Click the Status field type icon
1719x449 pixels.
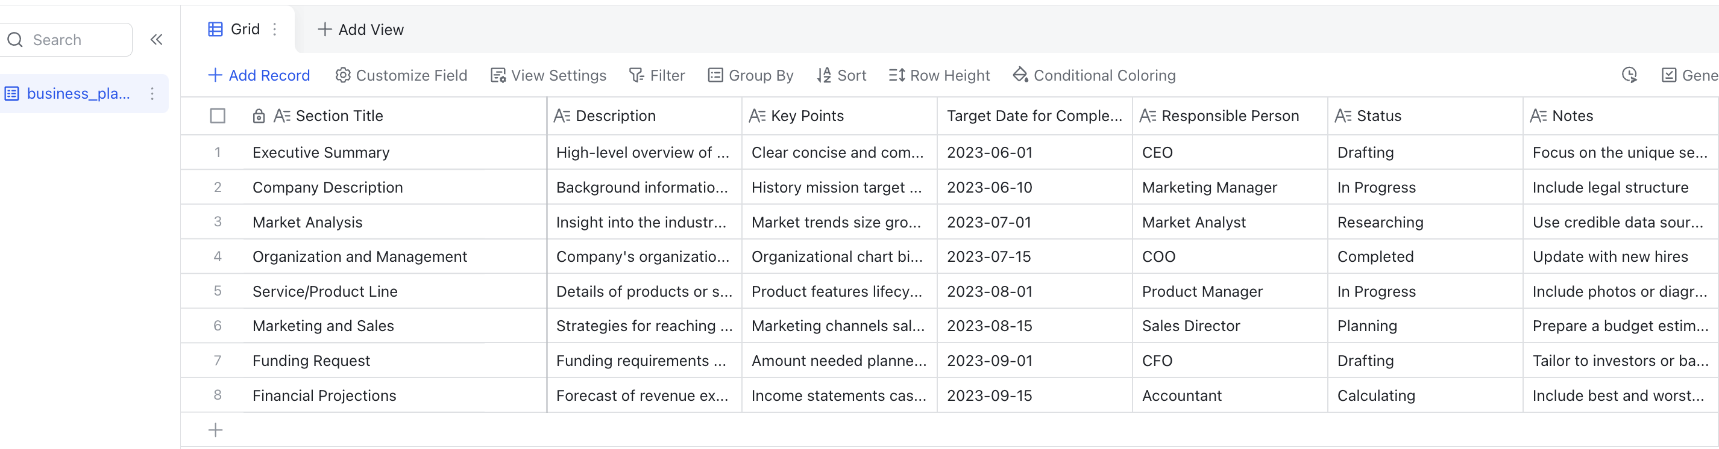click(1343, 117)
